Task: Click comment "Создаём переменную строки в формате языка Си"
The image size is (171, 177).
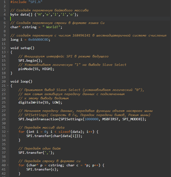Action: (57, 23)
